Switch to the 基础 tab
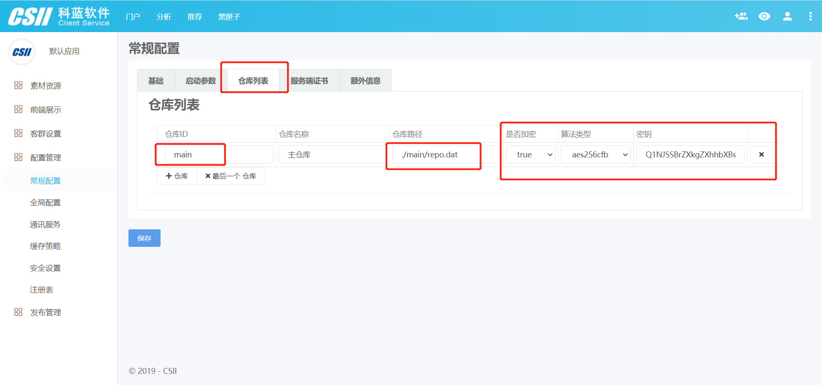The width and height of the screenshot is (822, 385). tap(156, 80)
